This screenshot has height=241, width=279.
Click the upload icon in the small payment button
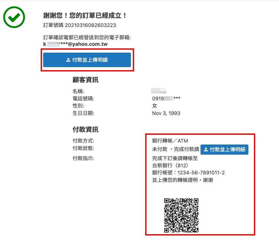click(x=206, y=150)
